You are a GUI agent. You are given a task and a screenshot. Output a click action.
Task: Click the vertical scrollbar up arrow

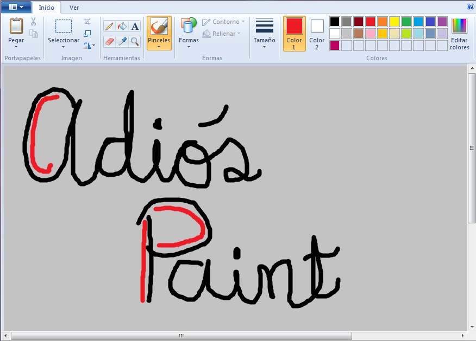(x=472, y=68)
